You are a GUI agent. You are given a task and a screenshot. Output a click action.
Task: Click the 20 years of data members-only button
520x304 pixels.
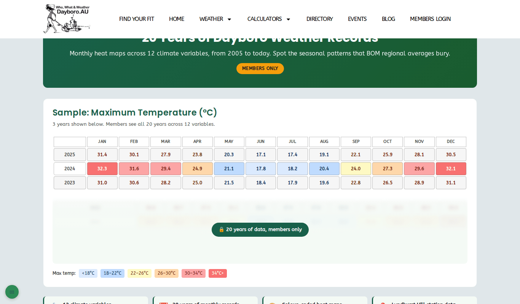tap(260, 230)
